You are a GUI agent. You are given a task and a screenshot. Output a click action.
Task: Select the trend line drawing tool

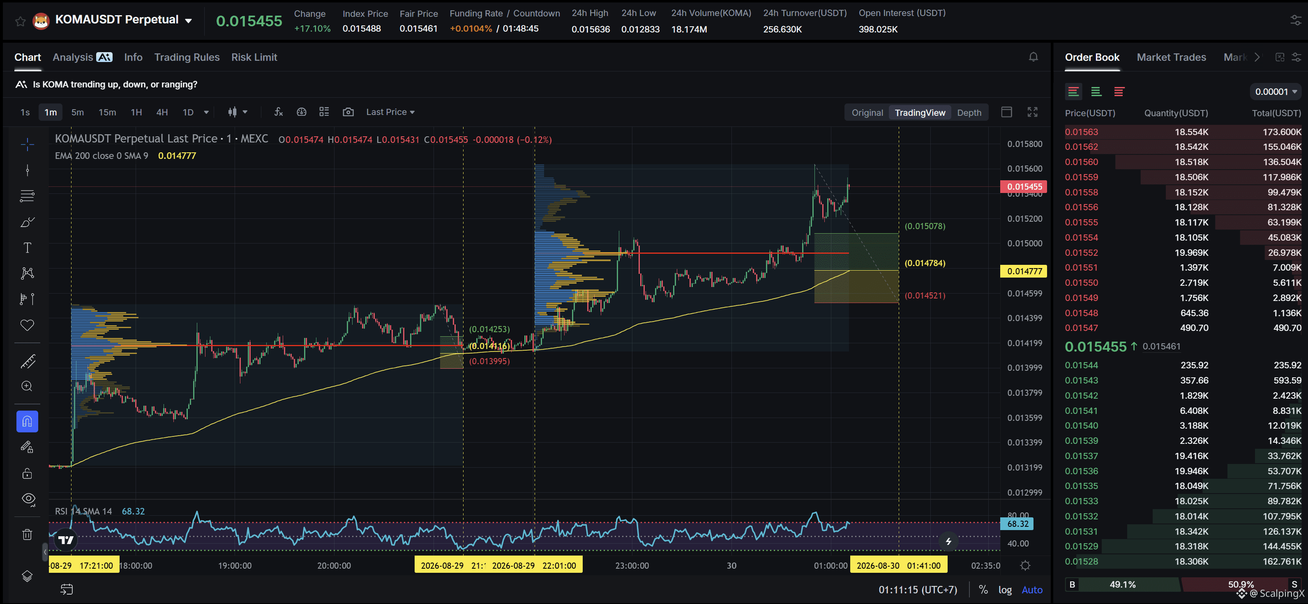click(x=28, y=170)
